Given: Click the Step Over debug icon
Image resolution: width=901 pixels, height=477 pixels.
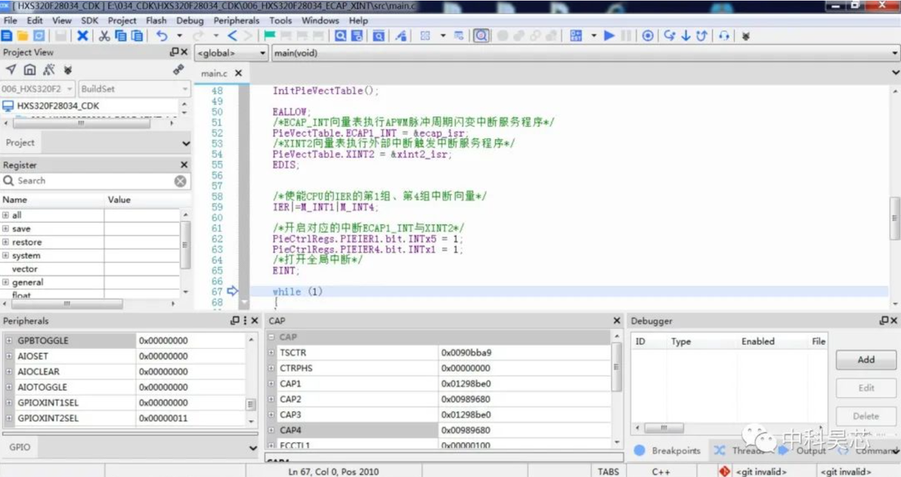Looking at the screenshot, I should [x=670, y=35].
